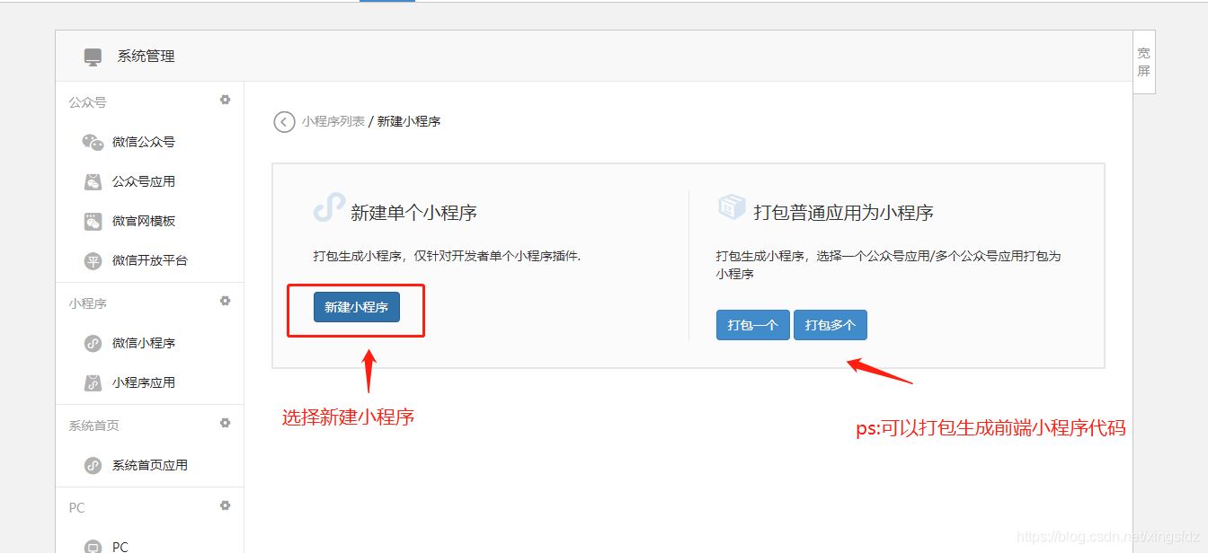Open 微信公众号 in sidebar
This screenshot has height=553, width=1208.
tap(143, 142)
